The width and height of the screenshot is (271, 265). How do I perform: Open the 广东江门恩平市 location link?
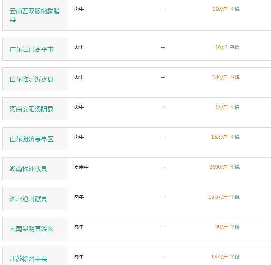click(31, 49)
